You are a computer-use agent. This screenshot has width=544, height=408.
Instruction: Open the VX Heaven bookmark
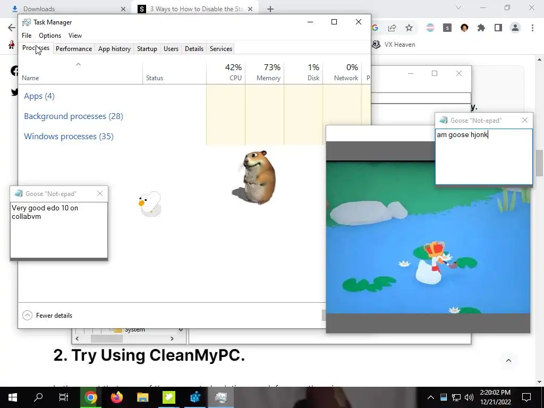[394, 45]
